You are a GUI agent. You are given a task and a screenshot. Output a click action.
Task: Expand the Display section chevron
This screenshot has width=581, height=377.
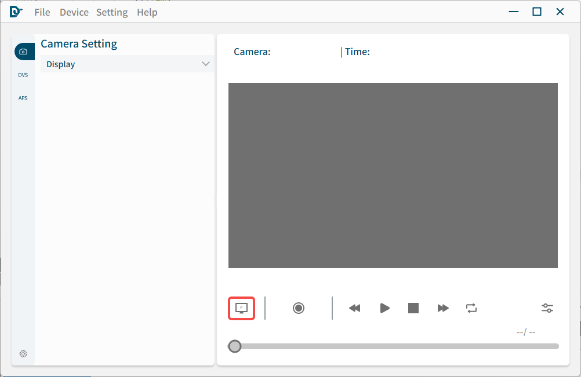pyautogui.click(x=205, y=64)
